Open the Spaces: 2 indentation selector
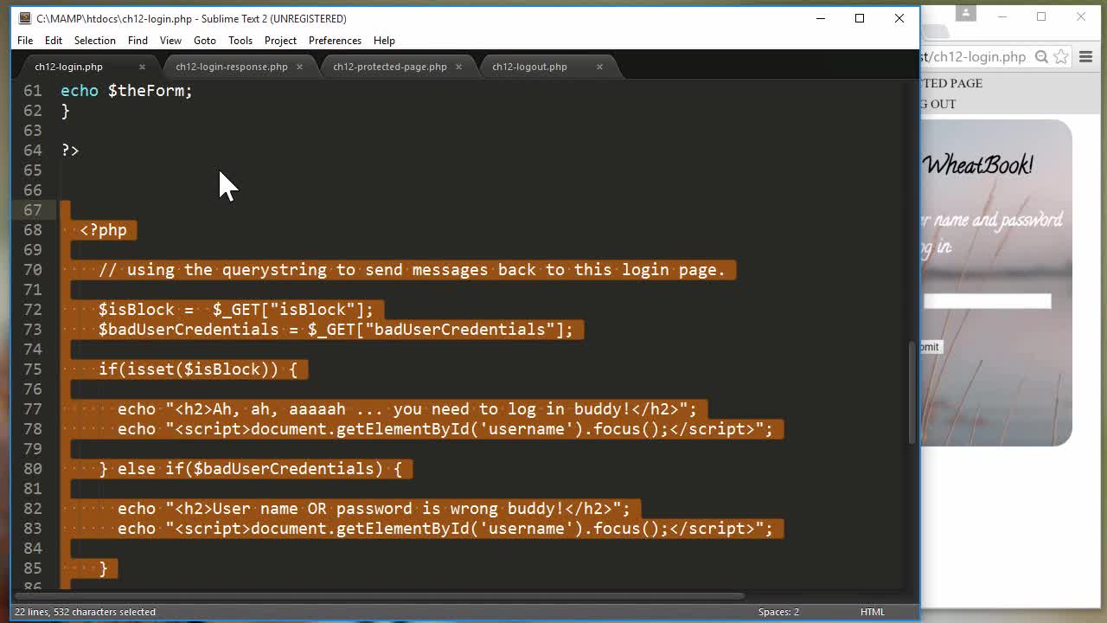Viewport: 1107px width, 623px height. click(778, 612)
